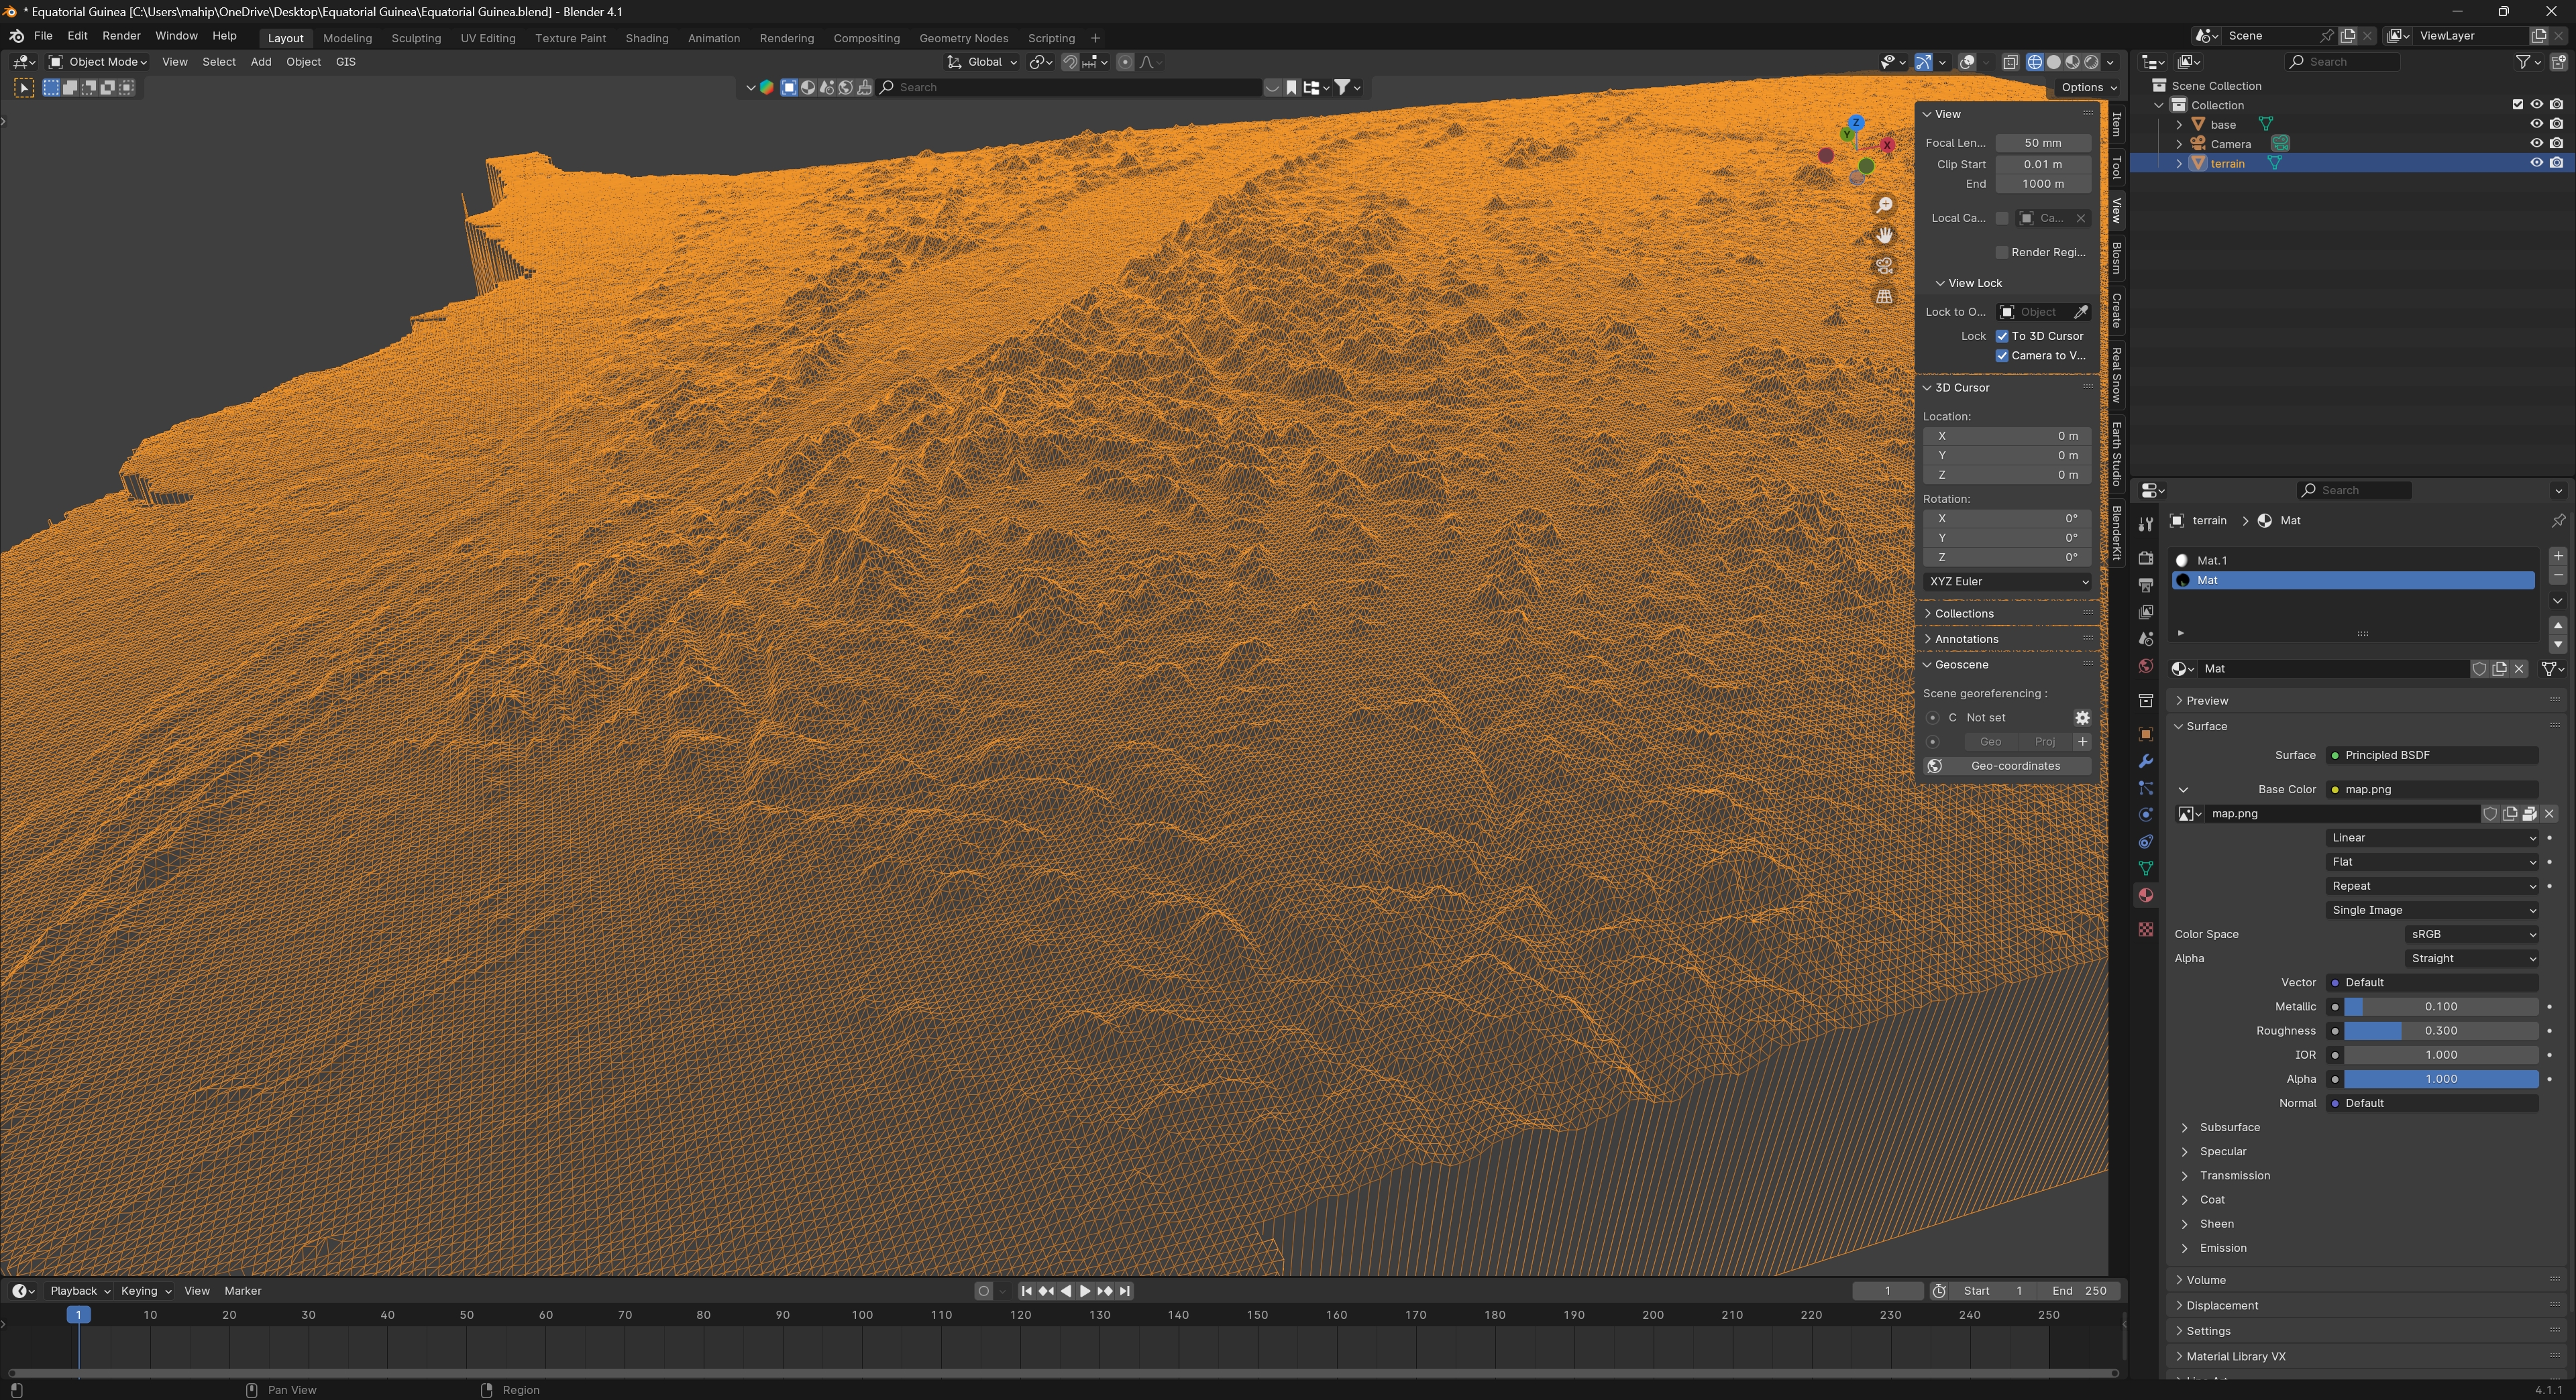Switch to the Shading workspace tab
This screenshot has height=1400, width=2576.
[646, 38]
